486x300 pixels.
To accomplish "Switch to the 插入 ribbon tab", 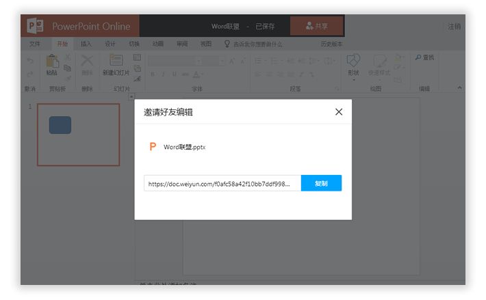I will [x=86, y=44].
